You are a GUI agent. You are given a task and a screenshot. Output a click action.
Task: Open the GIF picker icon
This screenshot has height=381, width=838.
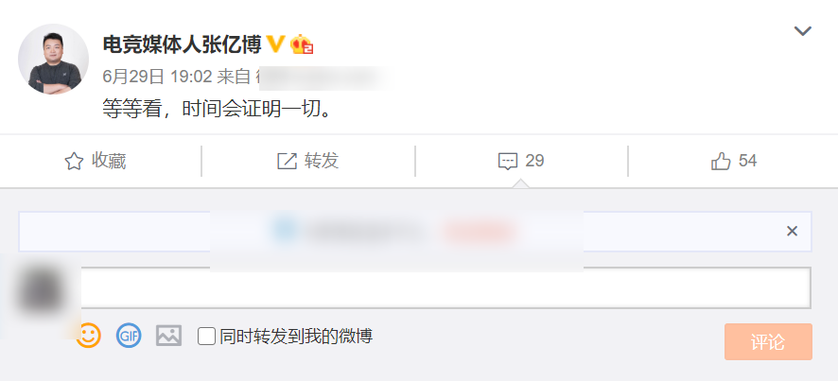point(129,336)
